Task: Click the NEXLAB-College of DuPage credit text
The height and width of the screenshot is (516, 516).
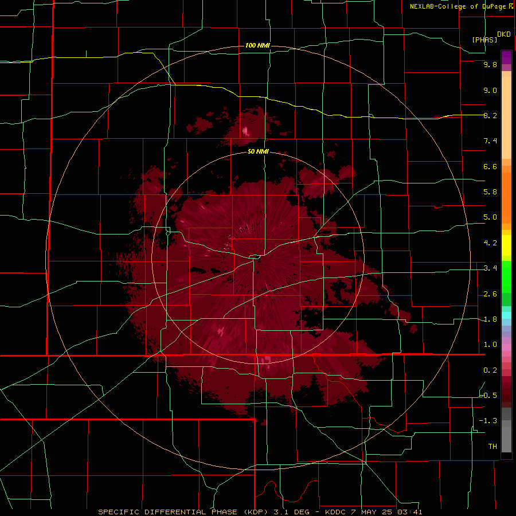Action: [x=461, y=6]
